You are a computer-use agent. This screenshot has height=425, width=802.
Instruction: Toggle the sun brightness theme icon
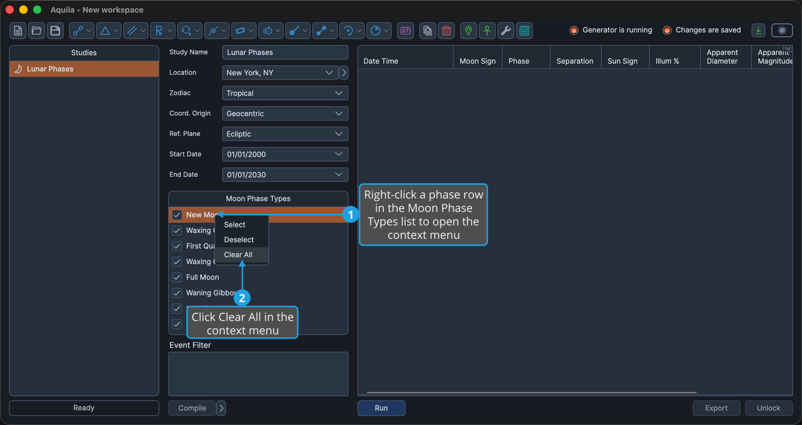(x=782, y=31)
